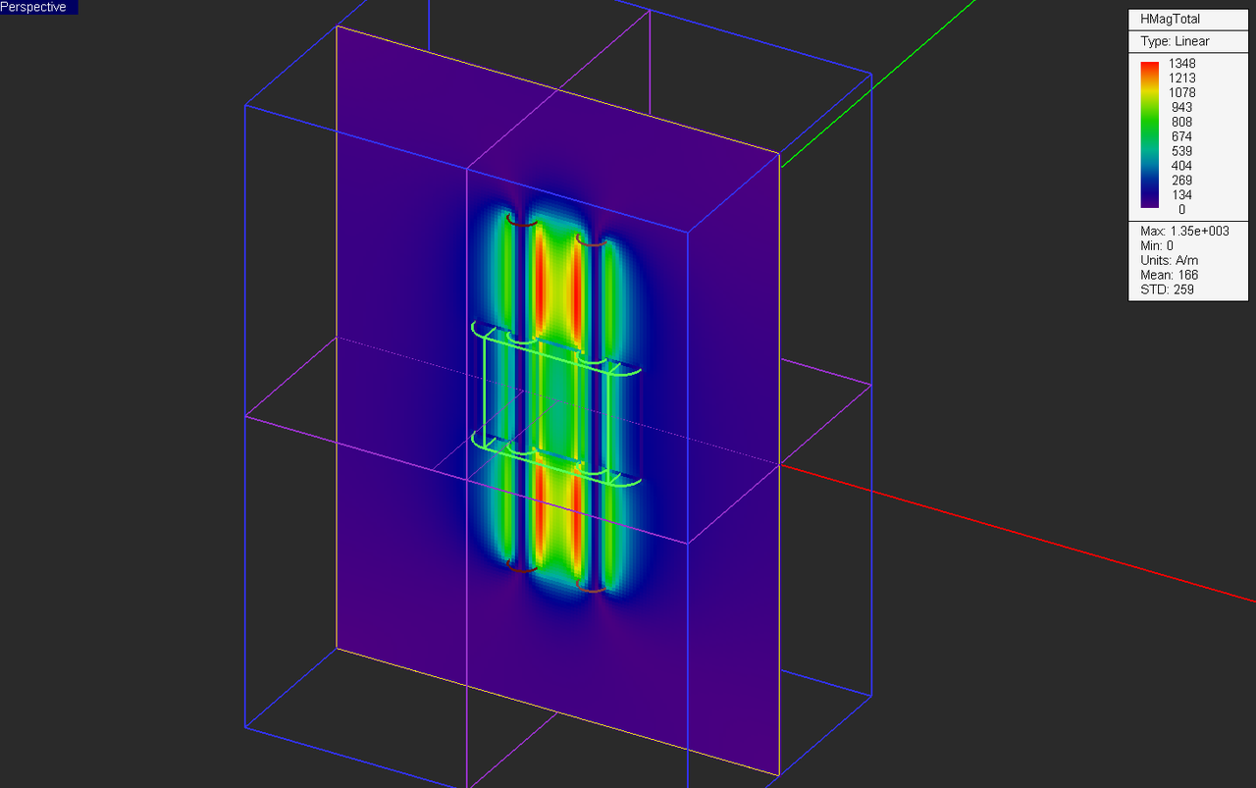1256x788 pixels.
Task: Click the Mean: 166 statistic line
Action: pyautogui.click(x=1169, y=275)
